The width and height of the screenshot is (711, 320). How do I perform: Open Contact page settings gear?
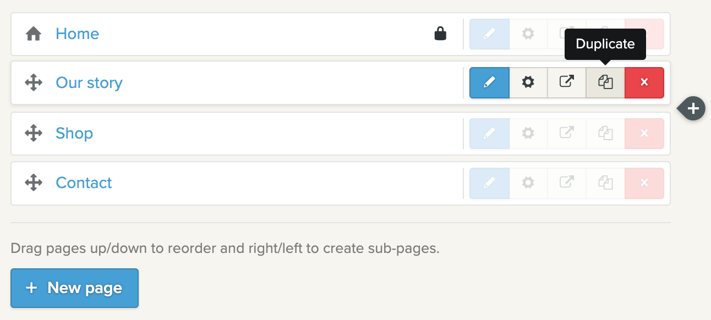tap(528, 183)
